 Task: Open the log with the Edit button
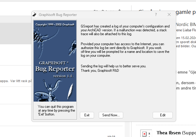pyautogui.click(x=162, y=115)
